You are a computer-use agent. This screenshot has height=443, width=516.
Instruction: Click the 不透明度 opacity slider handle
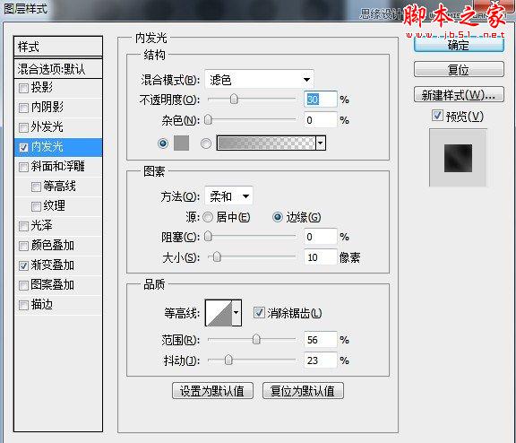pos(234,99)
